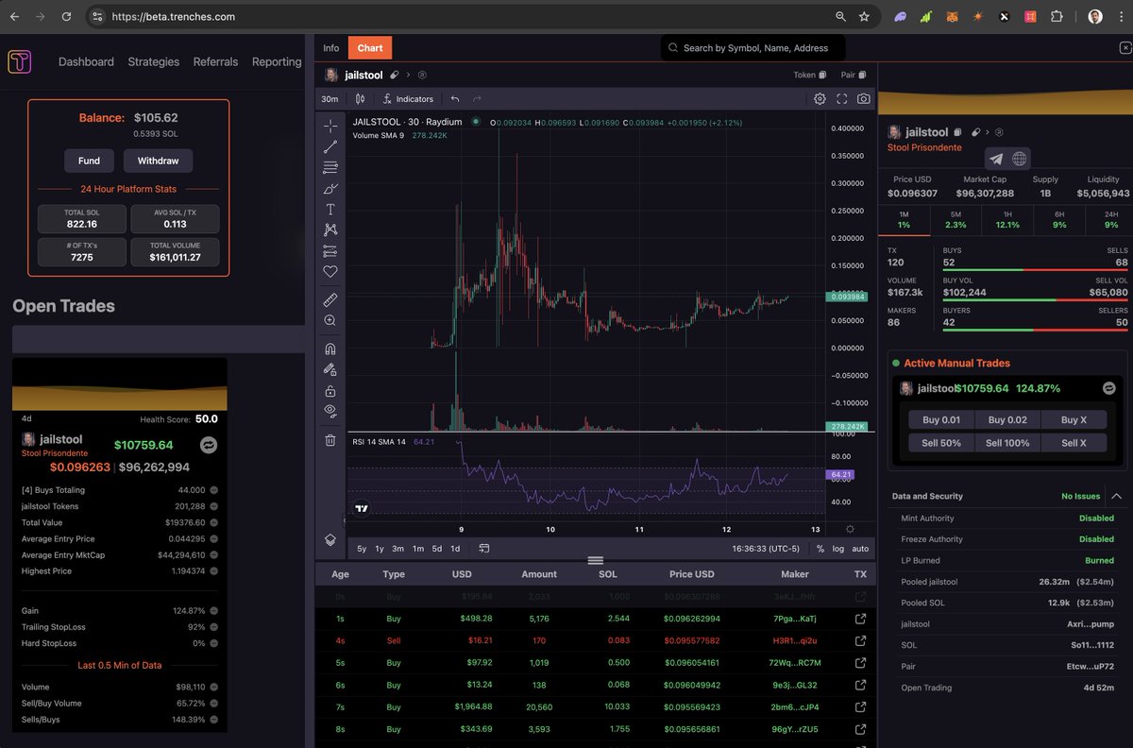
Task: Select the text annotation tool
Action: (x=330, y=209)
